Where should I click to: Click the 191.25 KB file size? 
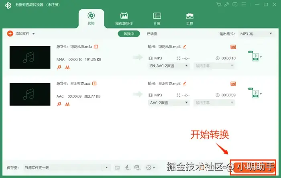click(x=93, y=59)
